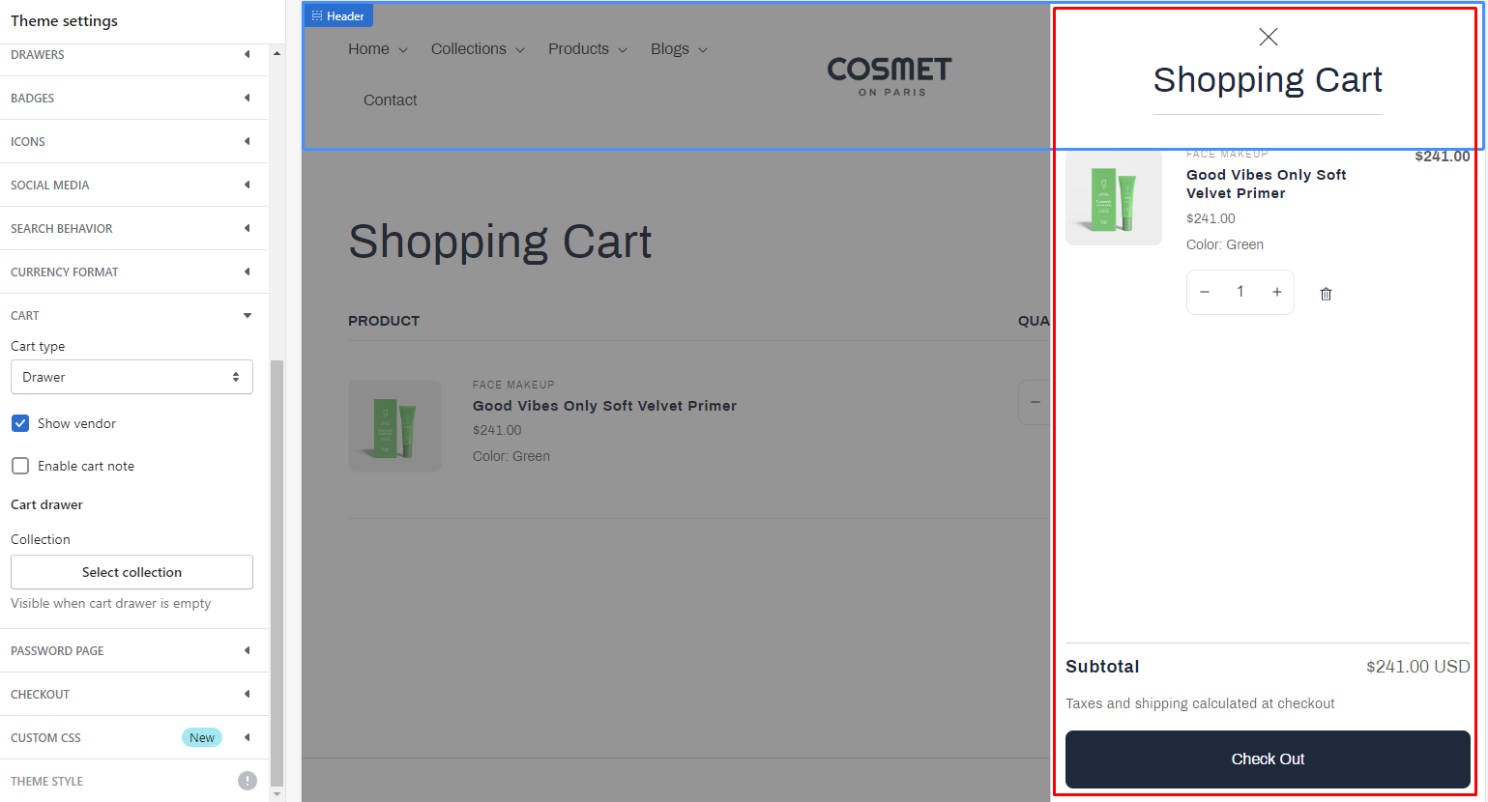Click scrollbar down arrow in settings panel
Viewport: 1488px width, 802px height.
[x=277, y=794]
